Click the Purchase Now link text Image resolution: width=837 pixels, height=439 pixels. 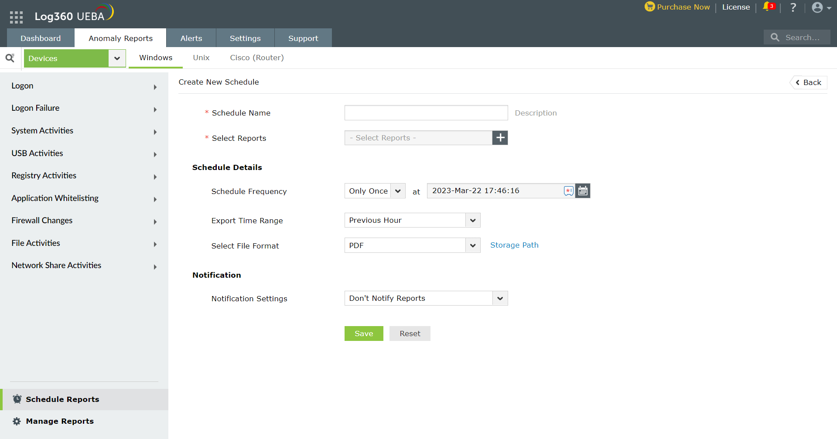tap(683, 7)
